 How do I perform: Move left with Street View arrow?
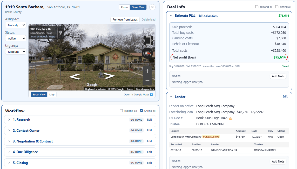coord(75,77)
